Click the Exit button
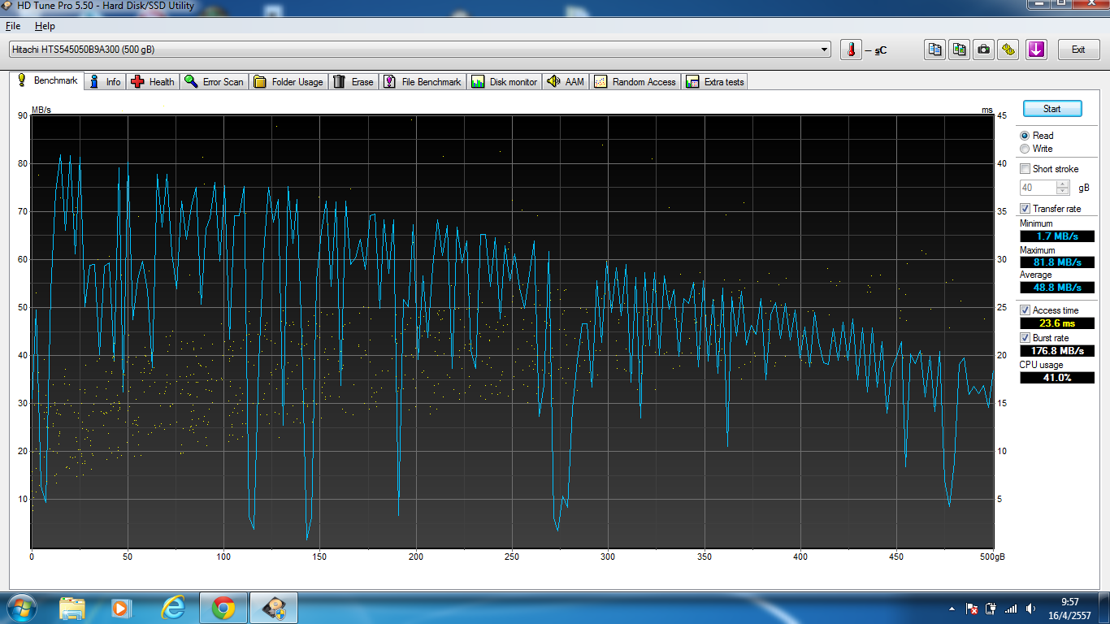Image resolution: width=1110 pixels, height=624 pixels. coord(1077,50)
